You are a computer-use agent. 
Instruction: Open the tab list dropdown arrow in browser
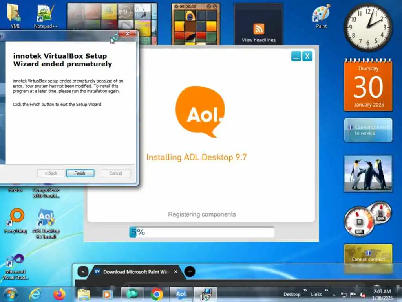pyautogui.click(x=83, y=271)
